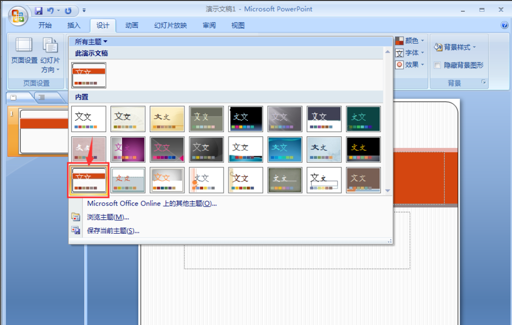
Task: Expand the 所有主题 filter dropdown
Action: tap(91, 42)
